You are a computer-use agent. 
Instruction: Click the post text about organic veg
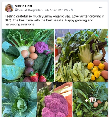[54, 20]
